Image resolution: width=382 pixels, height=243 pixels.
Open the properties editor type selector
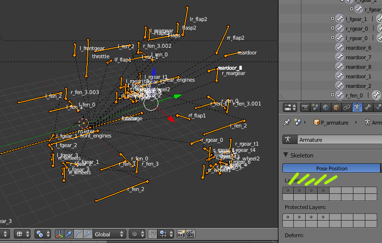tap(289, 107)
